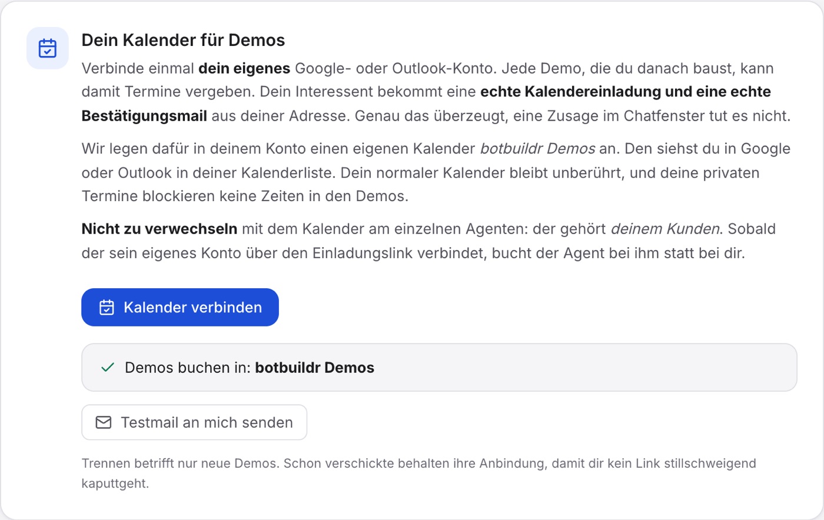Click the envelope icon in Testmail button
Viewport: 824px width, 520px height.
(x=104, y=422)
